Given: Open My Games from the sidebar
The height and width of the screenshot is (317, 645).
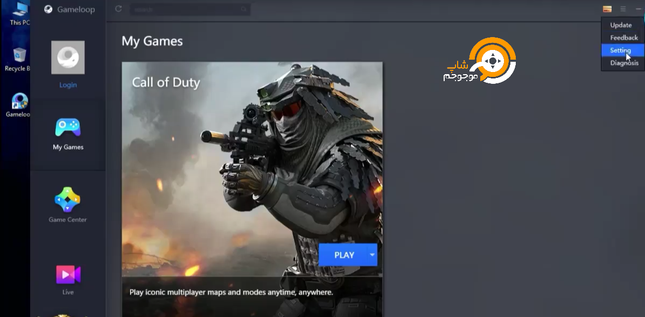Looking at the screenshot, I should tap(68, 135).
